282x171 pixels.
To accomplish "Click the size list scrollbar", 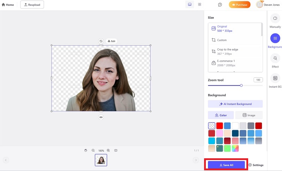I will coord(262,30).
